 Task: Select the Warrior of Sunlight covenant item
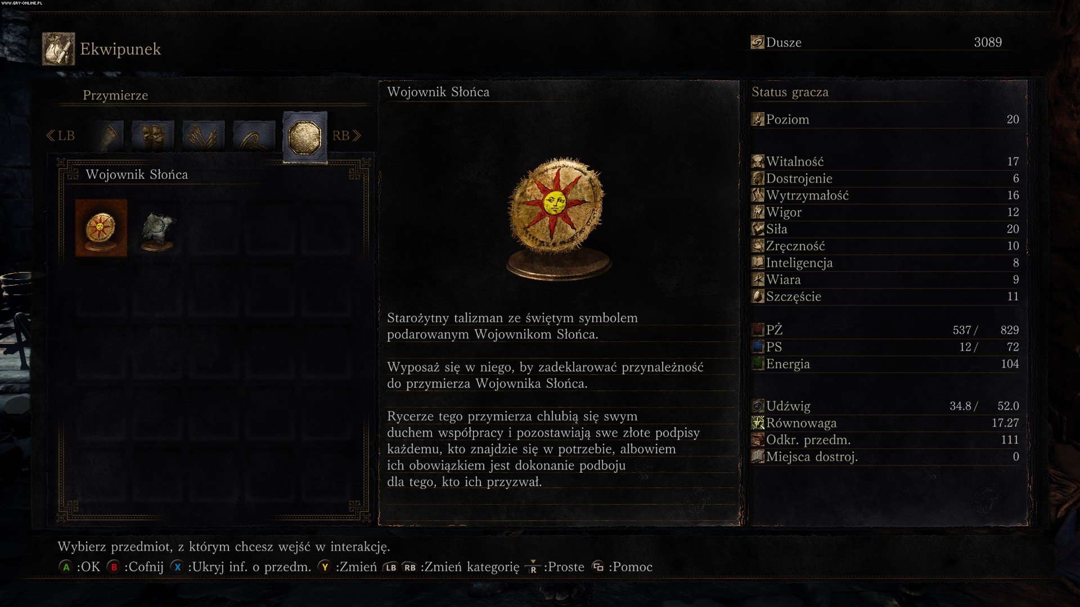click(x=101, y=228)
